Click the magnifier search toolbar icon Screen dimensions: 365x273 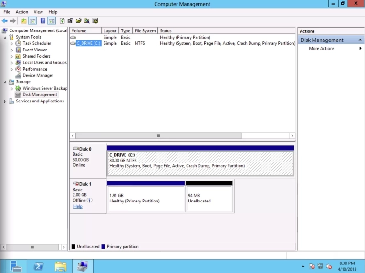(87, 21)
